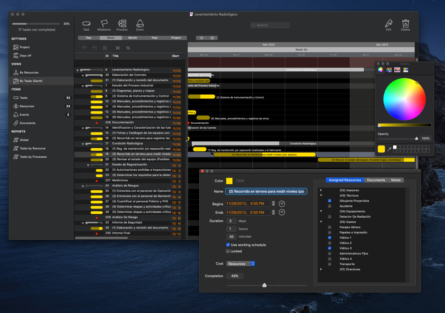Click the Edit pencil icon
This screenshot has height=313, width=445.
[x=388, y=24]
